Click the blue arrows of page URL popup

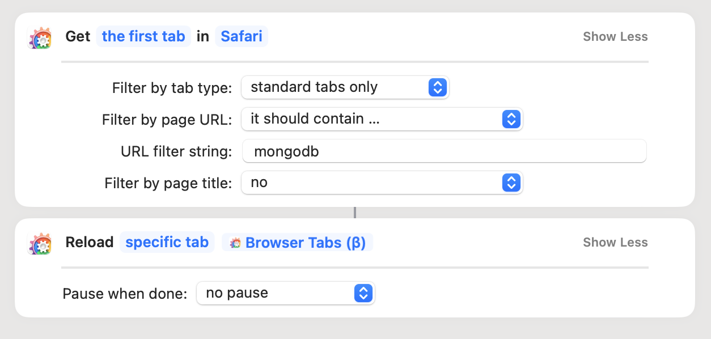coord(511,119)
